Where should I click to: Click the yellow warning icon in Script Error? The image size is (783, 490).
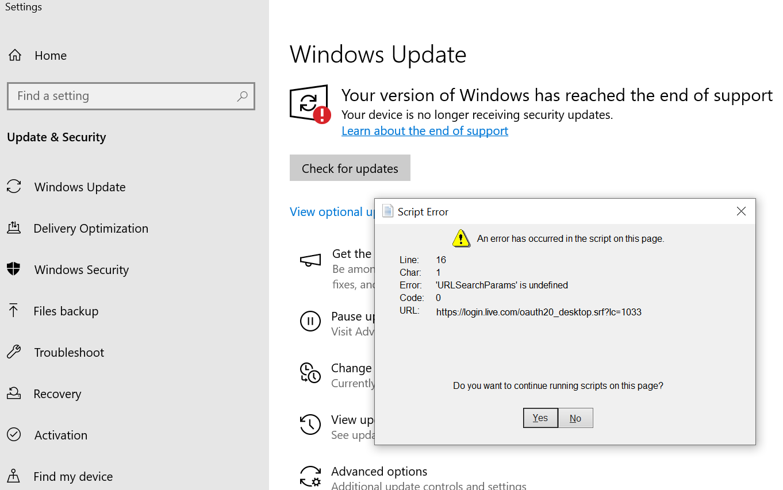pos(460,238)
